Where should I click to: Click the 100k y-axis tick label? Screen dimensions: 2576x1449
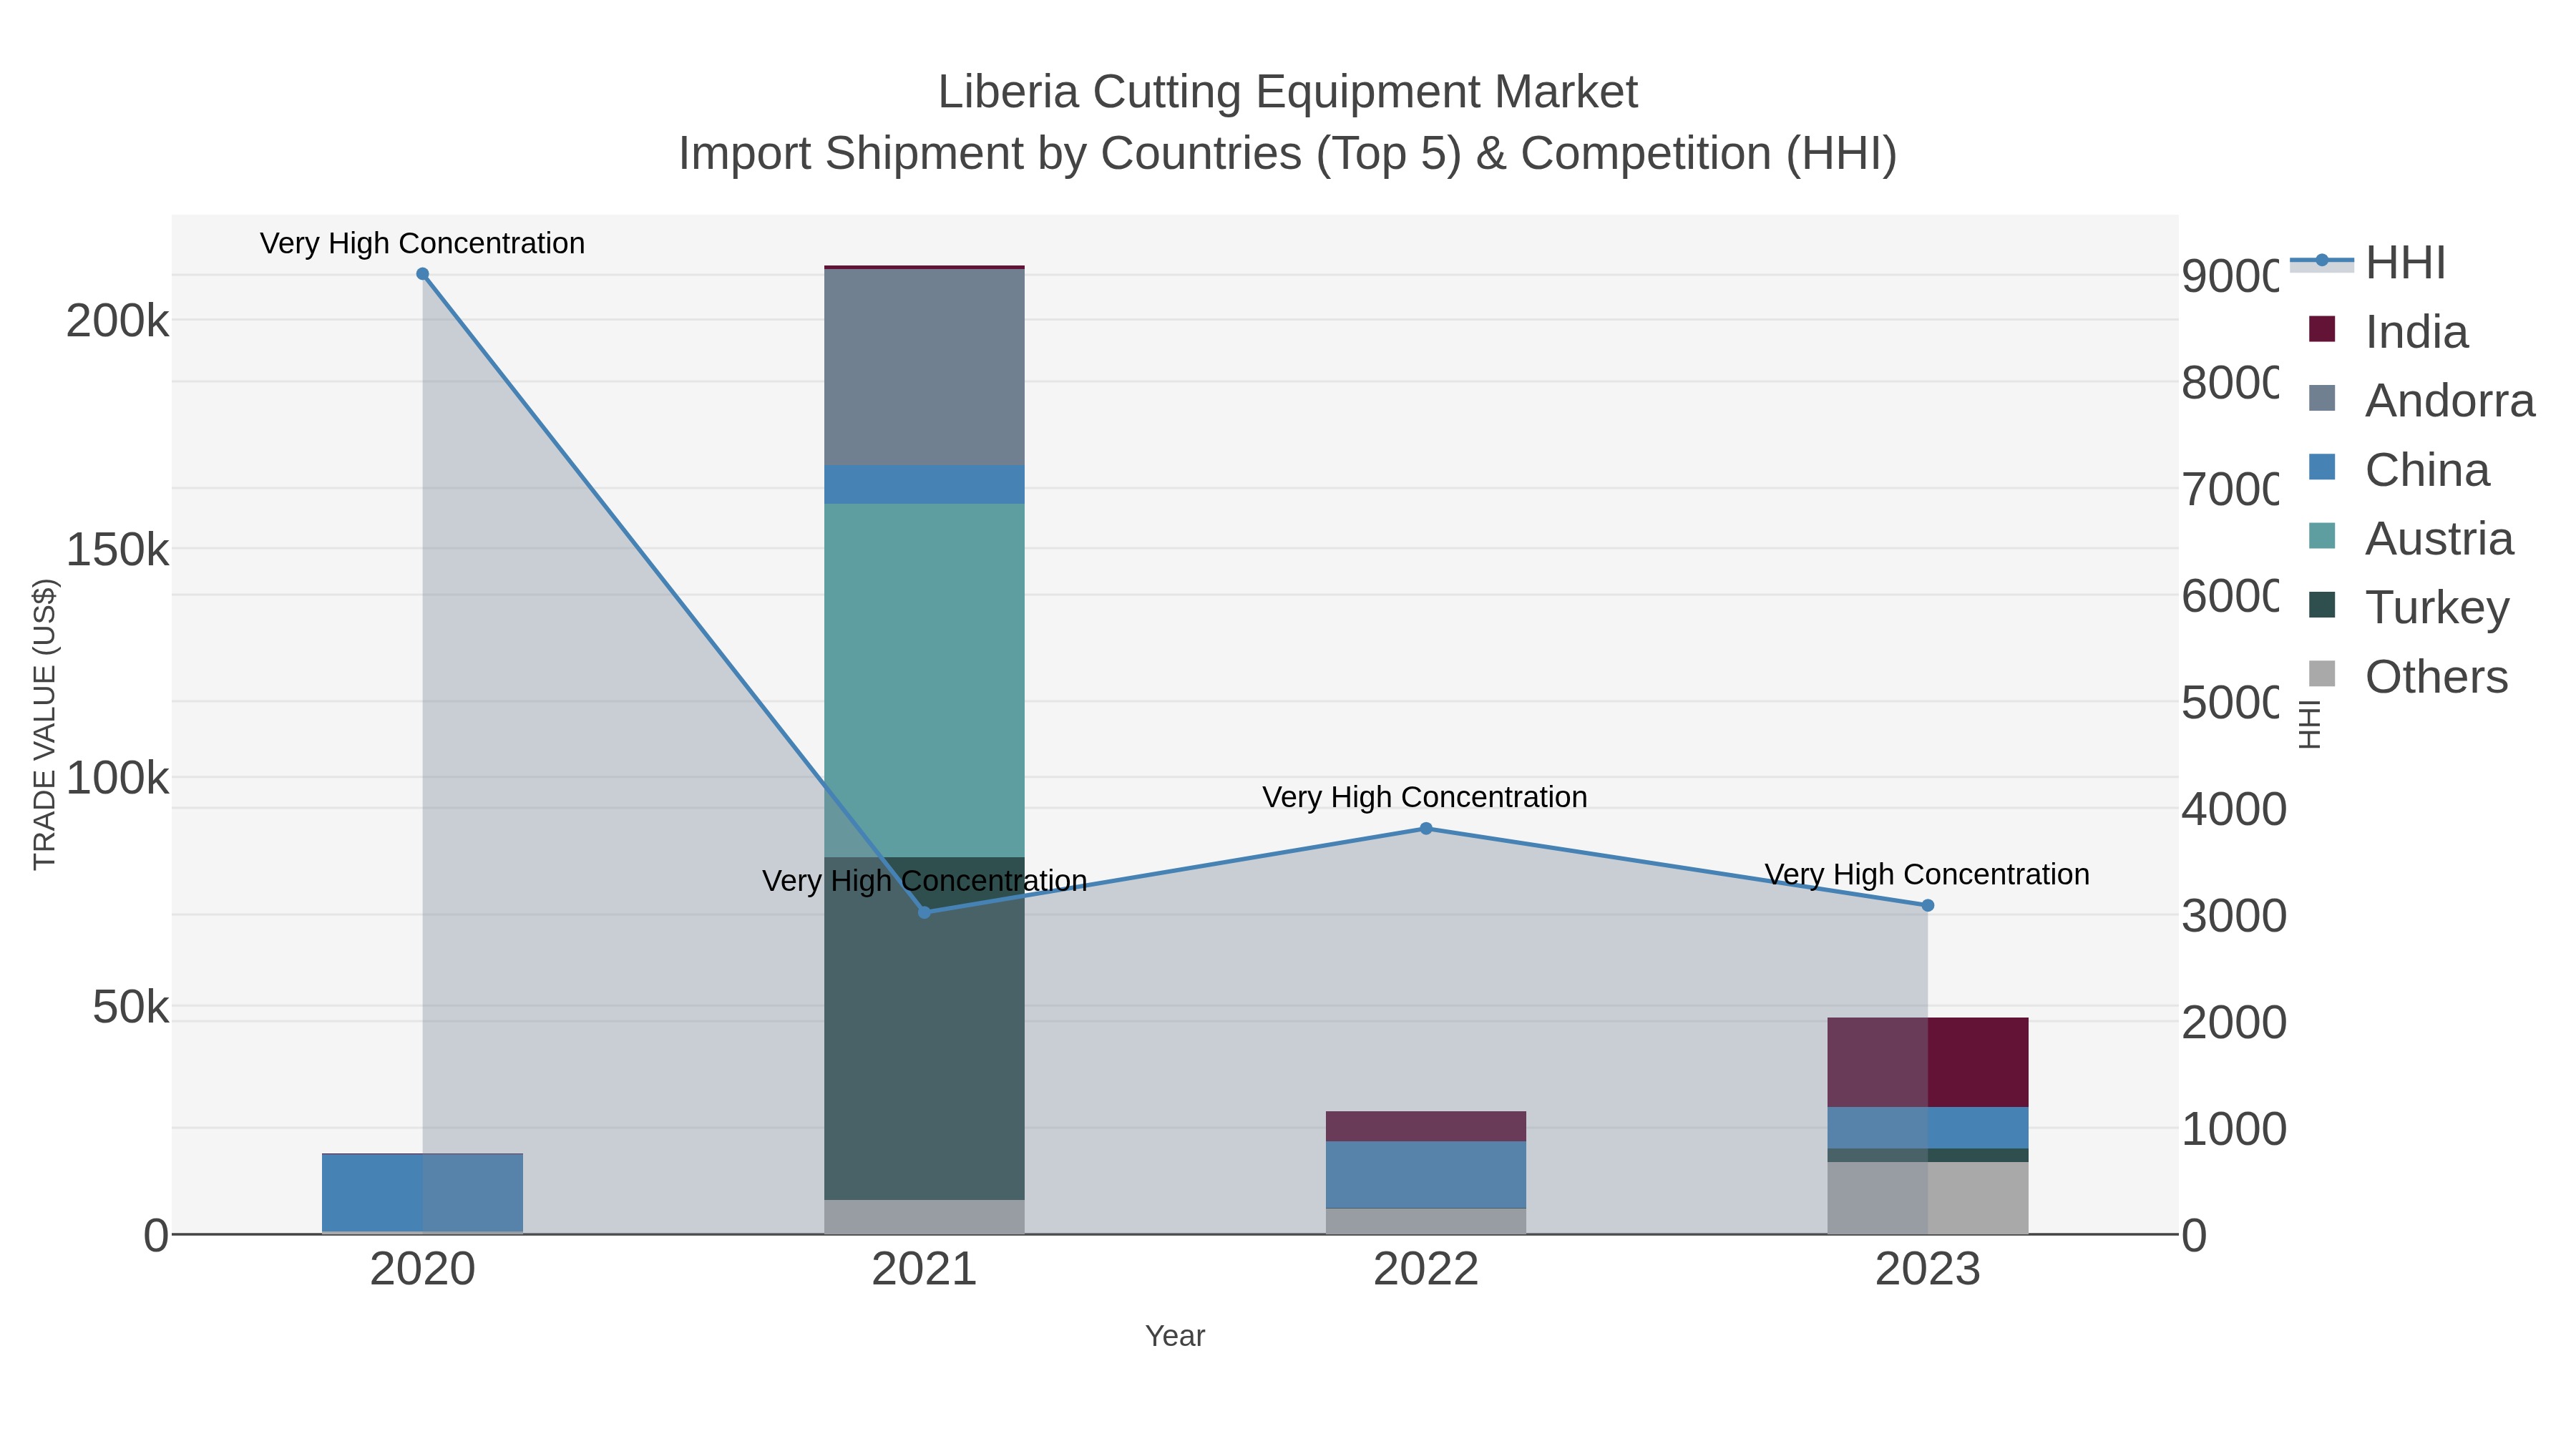[x=117, y=777]
